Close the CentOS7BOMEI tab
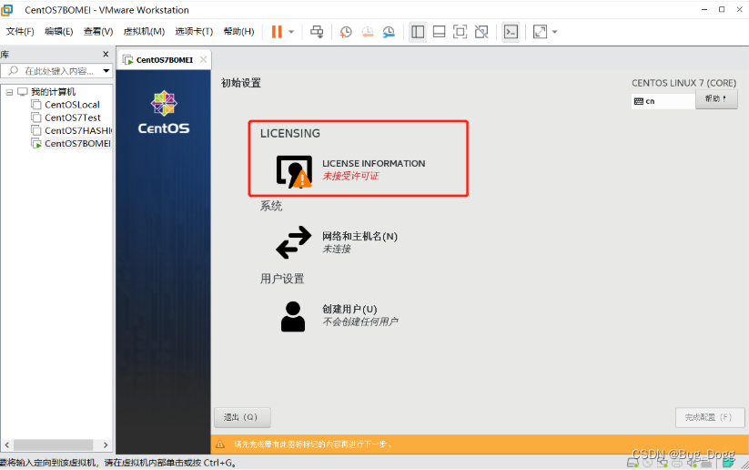The height and width of the screenshot is (470, 749). (204, 59)
